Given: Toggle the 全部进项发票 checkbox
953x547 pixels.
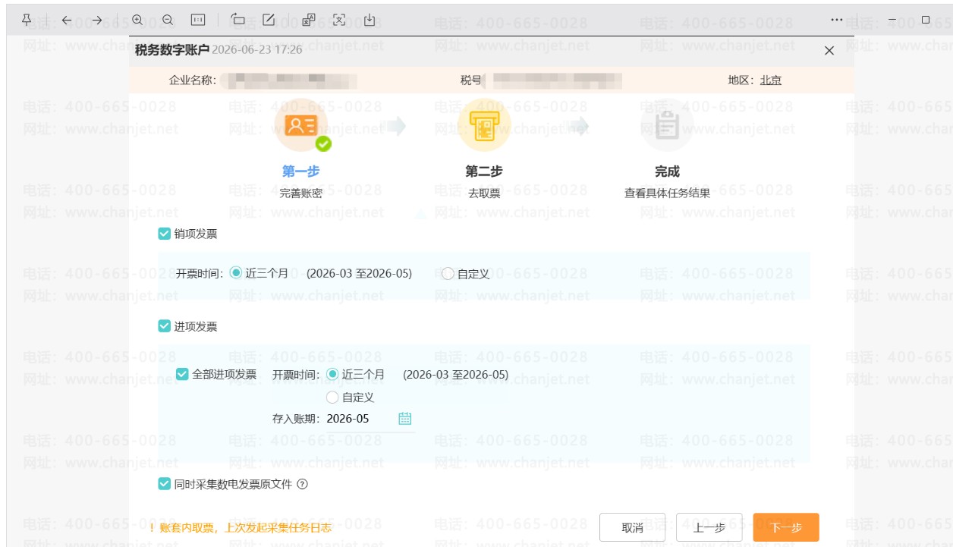Looking at the screenshot, I should coord(182,374).
